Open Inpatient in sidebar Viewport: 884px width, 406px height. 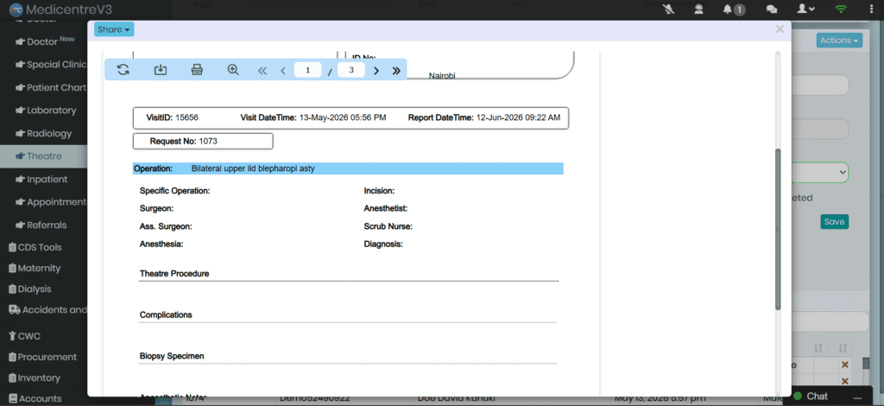pos(41,180)
